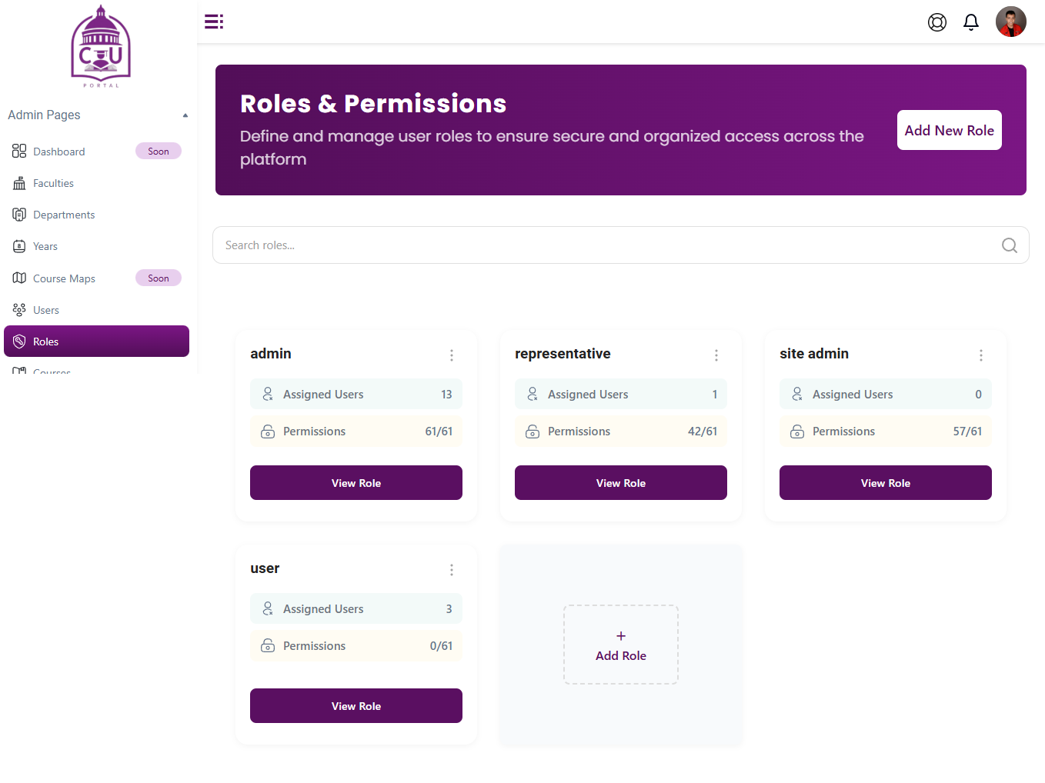Focus the Search roles input field
Viewport: 1045px width, 783px height.
point(600,245)
